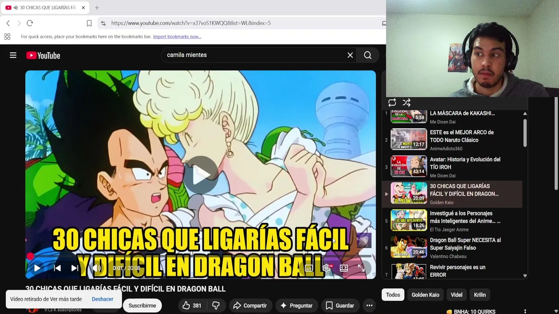Click the 'Suscribirme' button

coord(142,306)
